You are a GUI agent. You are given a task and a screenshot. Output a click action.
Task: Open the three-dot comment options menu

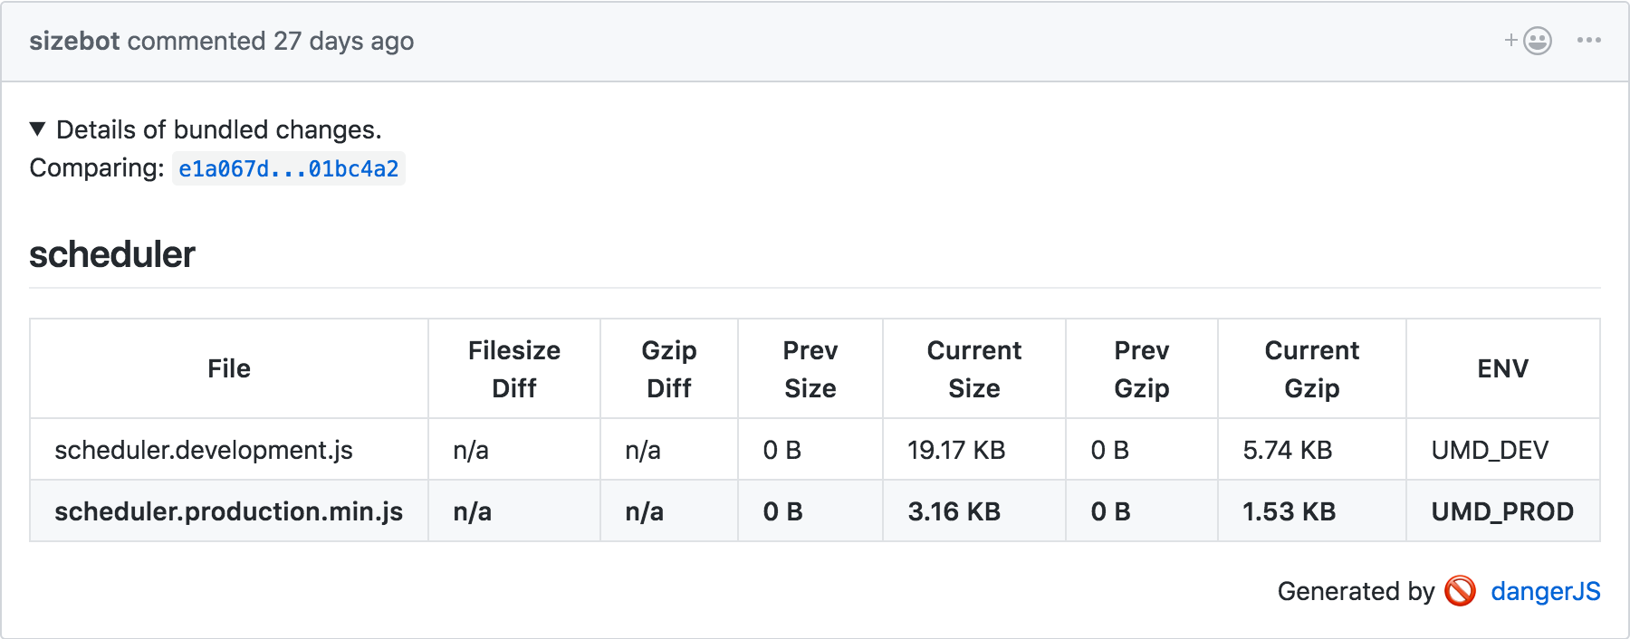(x=1588, y=41)
